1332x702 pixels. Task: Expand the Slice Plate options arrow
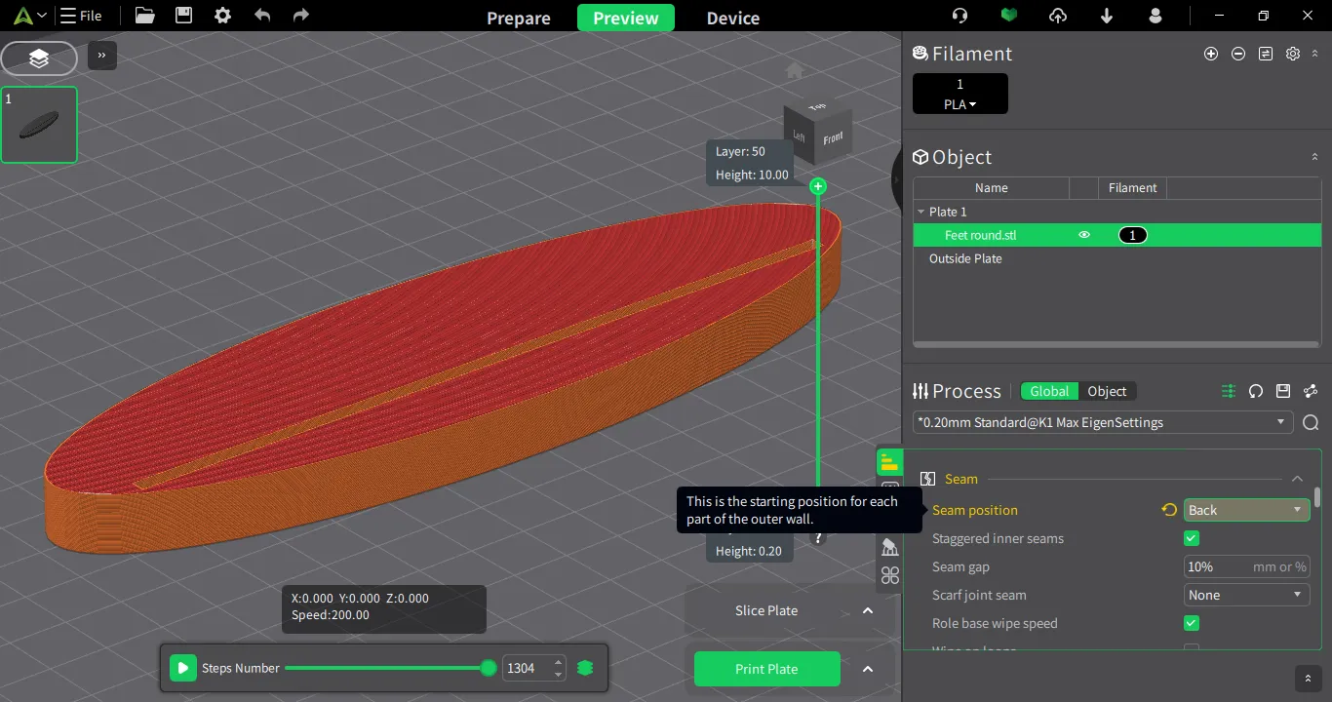click(x=868, y=610)
